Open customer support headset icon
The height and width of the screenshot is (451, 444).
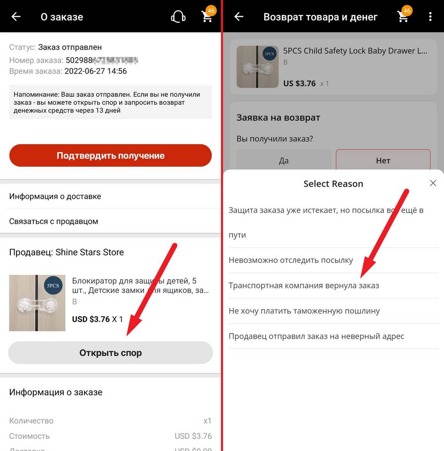pos(178,17)
